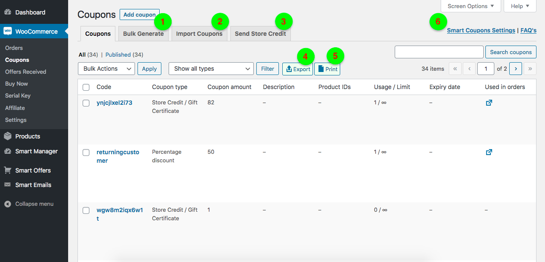Click the Description column header
The height and width of the screenshot is (262, 545).
(279, 87)
